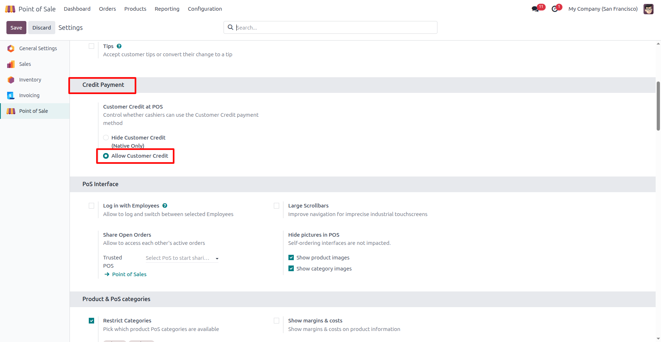Open the My Company (San Francisco) switcher
Screen dimensions: 661x342
[x=603, y=9]
